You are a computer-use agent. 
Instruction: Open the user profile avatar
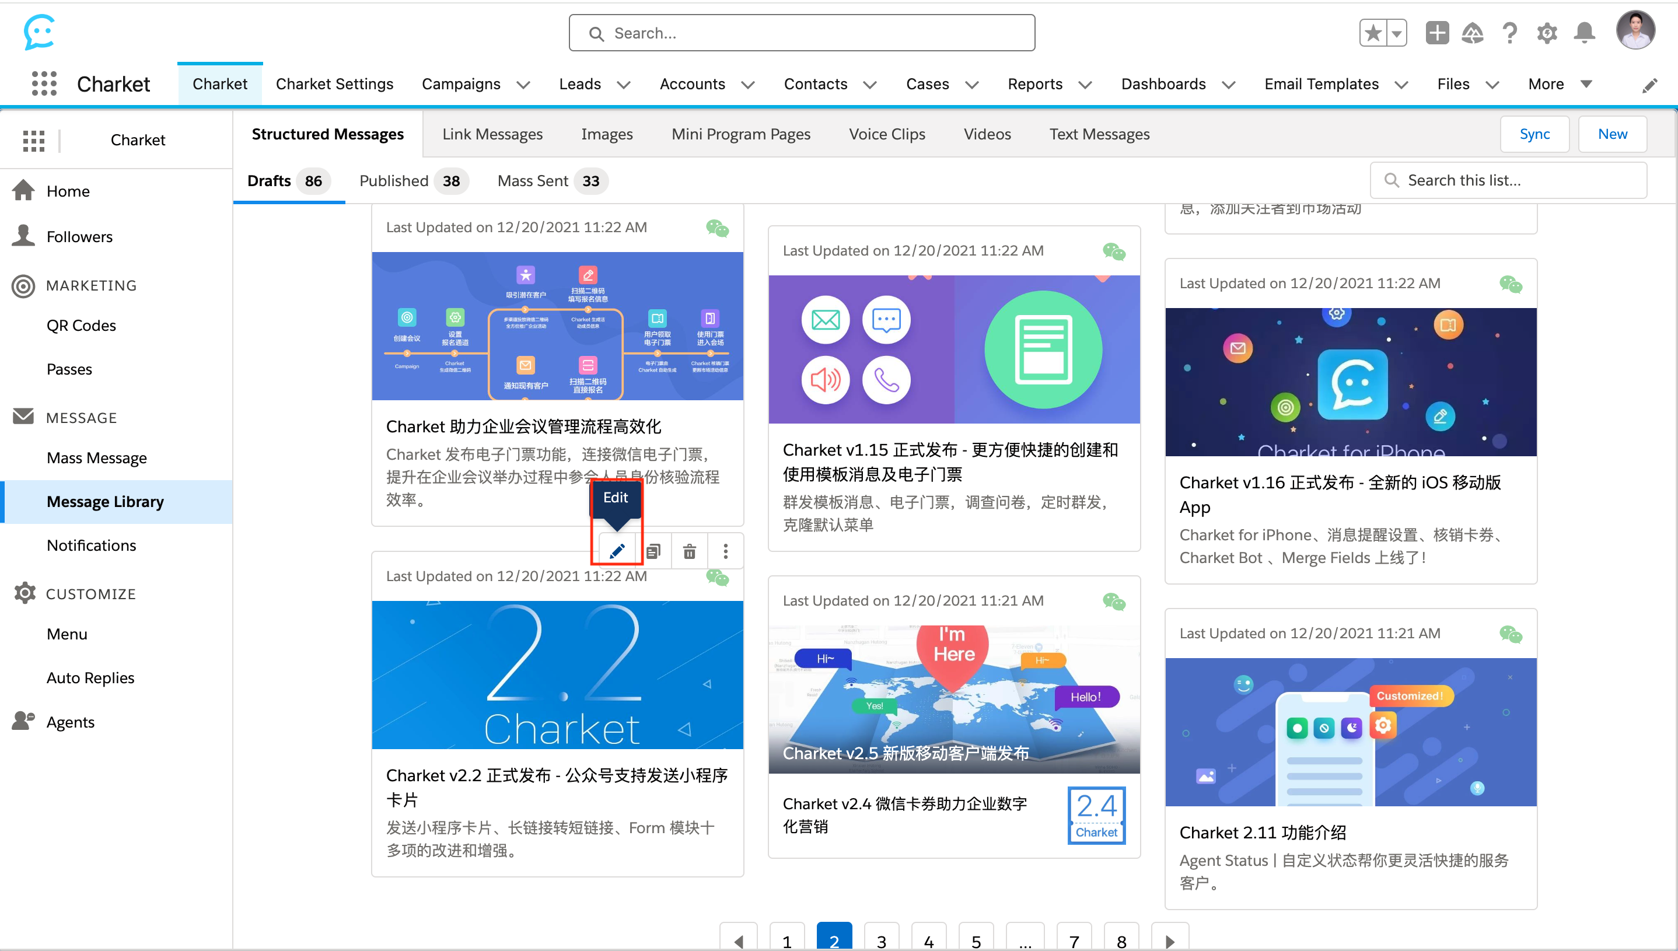click(x=1635, y=30)
